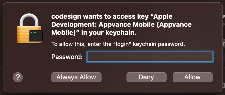This screenshot has width=225, height=95.
Task: Deny codesign access to the key
Action: click(x=146, y=77)
